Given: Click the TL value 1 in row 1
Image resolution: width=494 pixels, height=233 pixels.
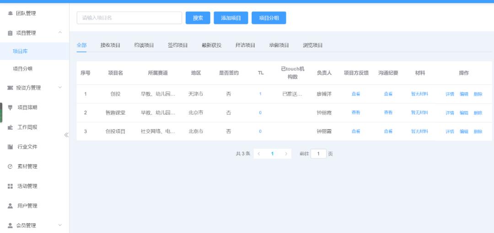Looking at the screenshot, I should 260,94.
